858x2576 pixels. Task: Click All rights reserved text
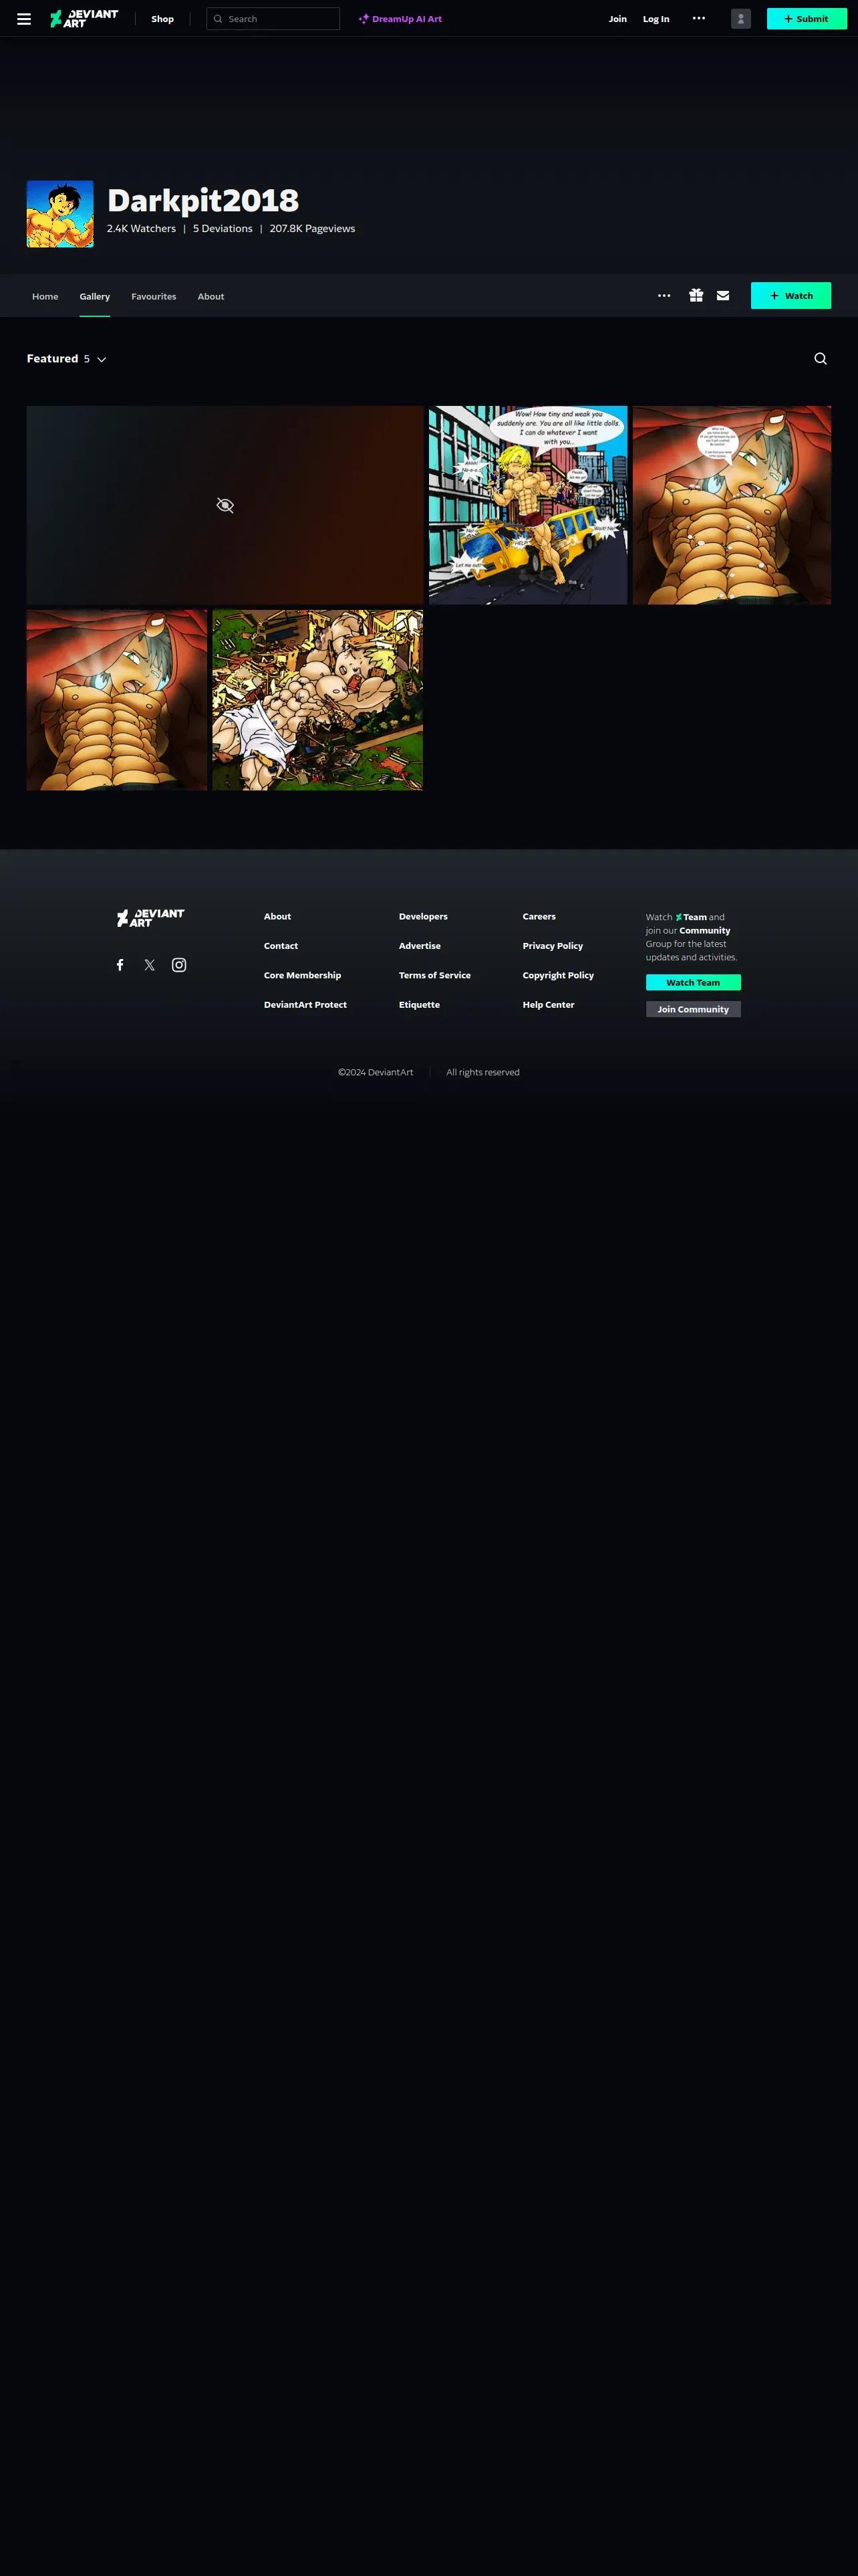click(482, 1072)
